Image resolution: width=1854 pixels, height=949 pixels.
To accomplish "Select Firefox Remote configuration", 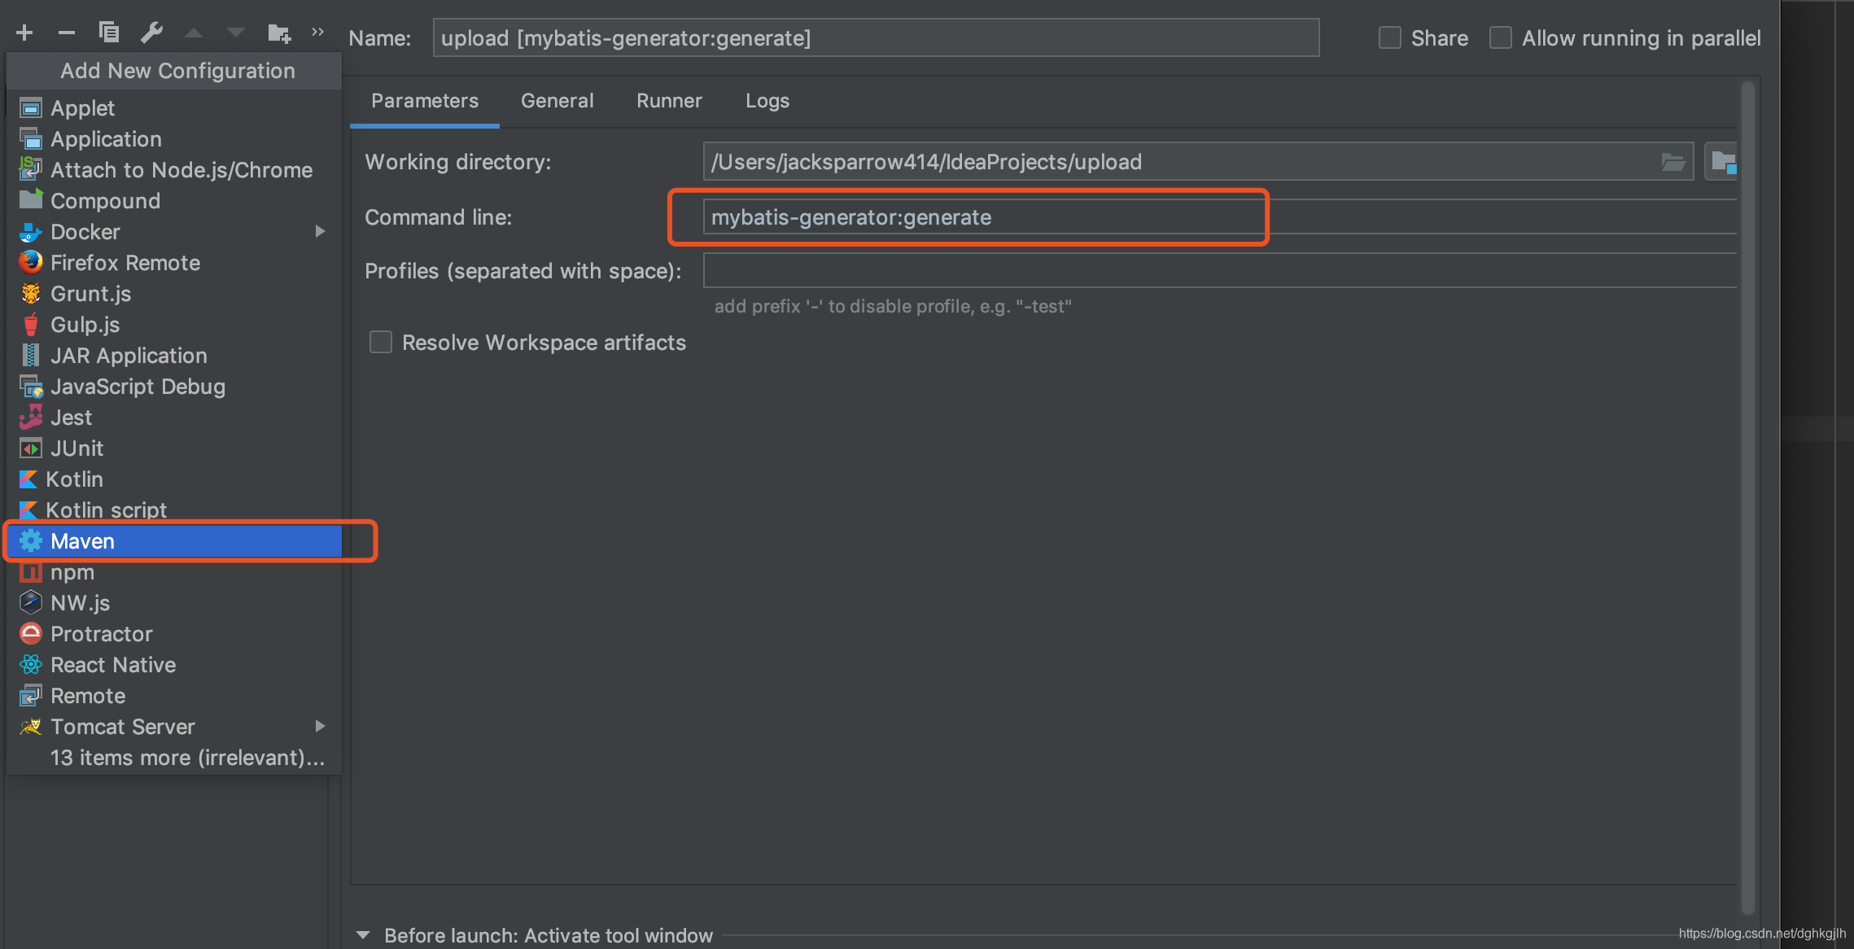I will coord(173,263).
